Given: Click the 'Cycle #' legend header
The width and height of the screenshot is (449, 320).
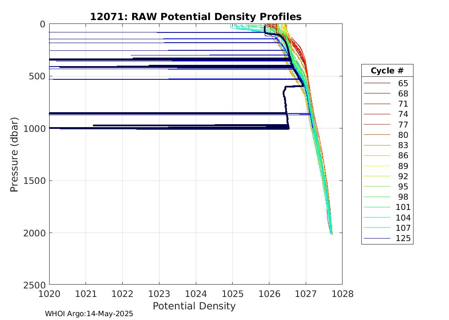Looking at the screenshot, I should coord(387,70).
